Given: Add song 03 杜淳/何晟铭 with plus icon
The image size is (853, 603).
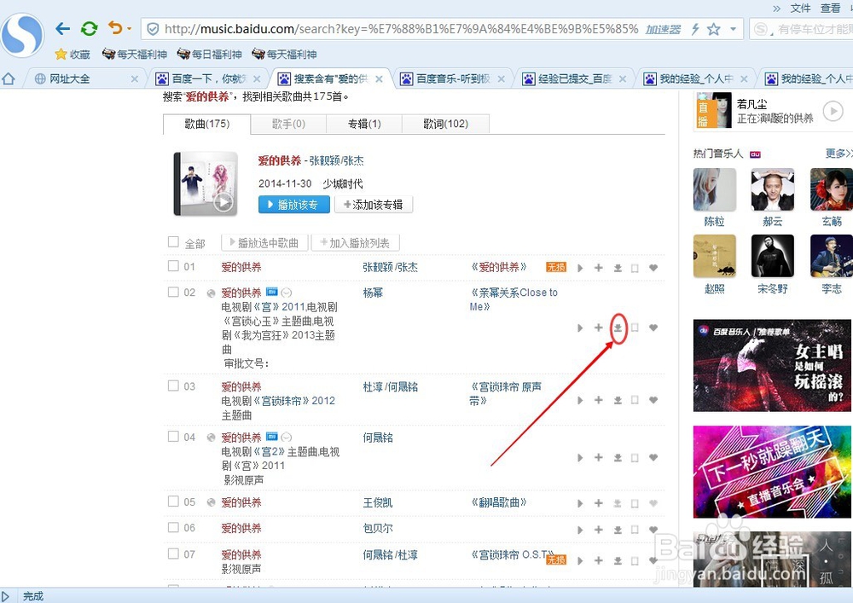Looking at the screenshot, I should pyautogui.click(x=599, y=400).
